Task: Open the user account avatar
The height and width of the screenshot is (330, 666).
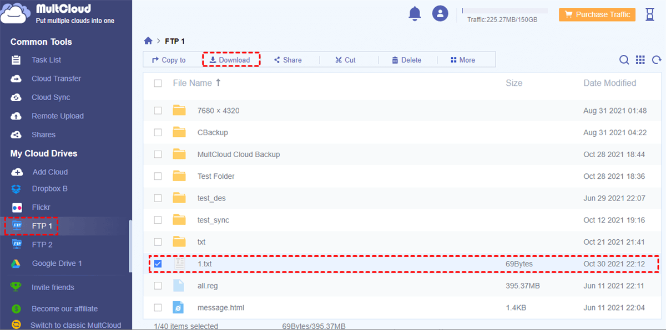Action: (440, 14)
